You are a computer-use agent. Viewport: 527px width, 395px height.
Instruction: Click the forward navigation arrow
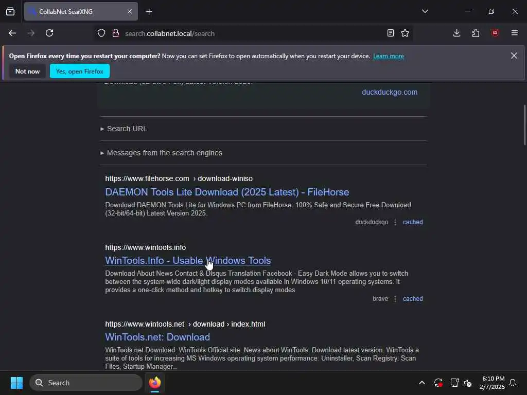point(30,33)
